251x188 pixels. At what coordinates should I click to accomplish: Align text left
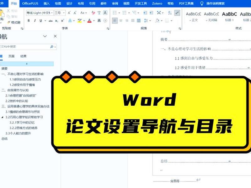[x=115, y=21]
